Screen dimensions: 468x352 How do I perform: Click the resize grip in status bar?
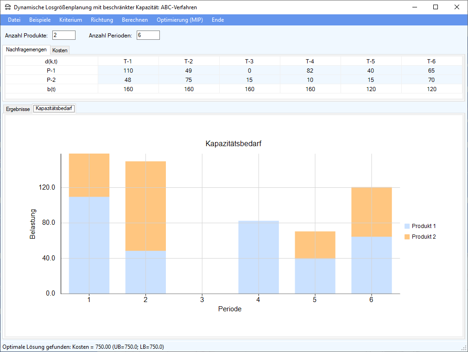pos(464,348)
